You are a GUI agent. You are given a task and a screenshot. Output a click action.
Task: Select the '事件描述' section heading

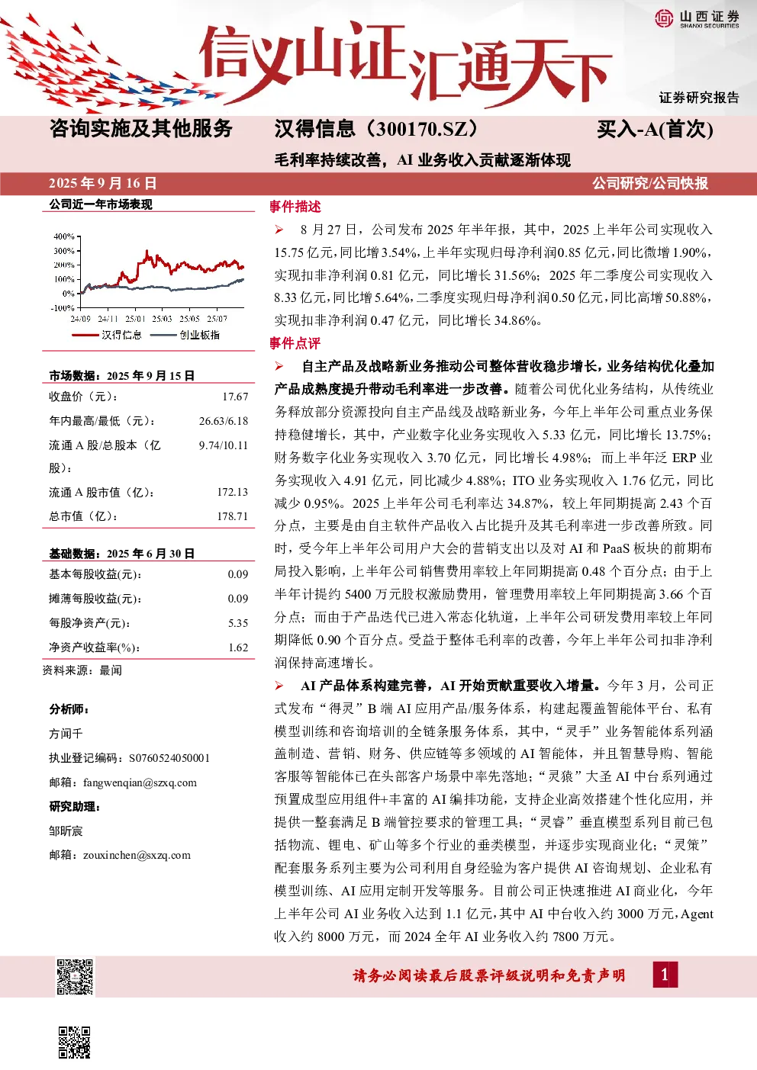(x=295, y=207)
